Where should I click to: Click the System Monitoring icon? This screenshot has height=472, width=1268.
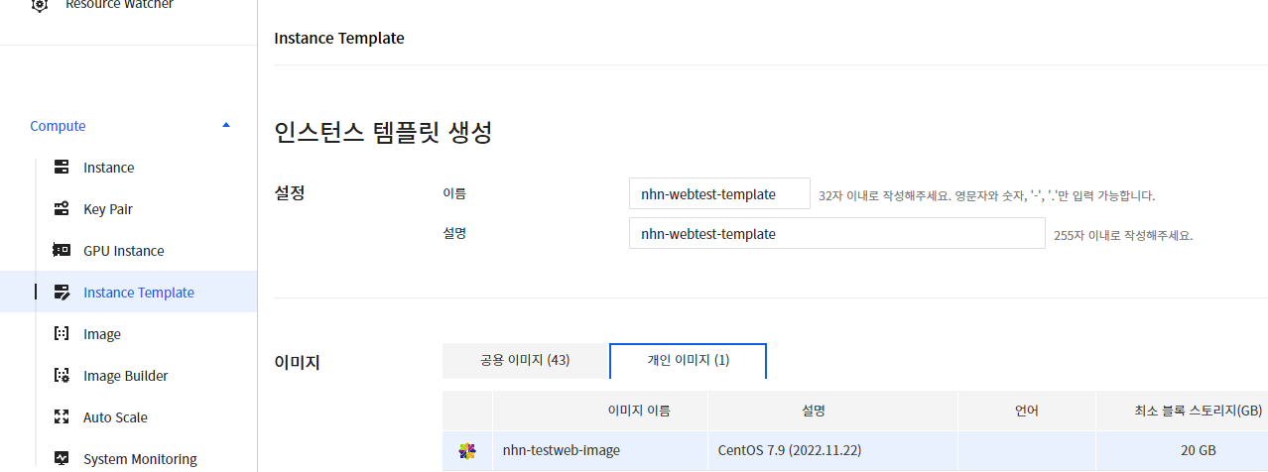(x=62, y=459)
